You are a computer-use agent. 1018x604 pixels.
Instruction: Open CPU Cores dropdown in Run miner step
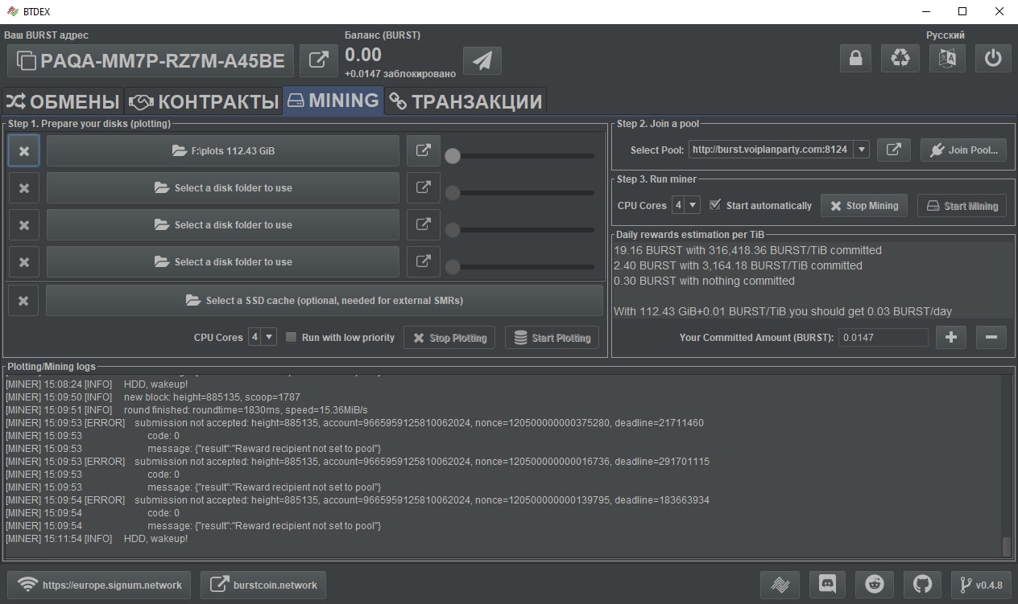pyautogui.click(x=686, y=205)
